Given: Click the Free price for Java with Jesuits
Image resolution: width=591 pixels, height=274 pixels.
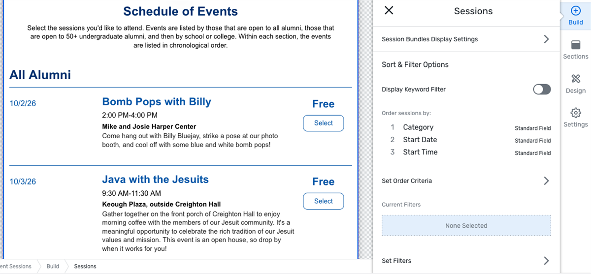Looking at the screenshot, I should pos(323,182).
